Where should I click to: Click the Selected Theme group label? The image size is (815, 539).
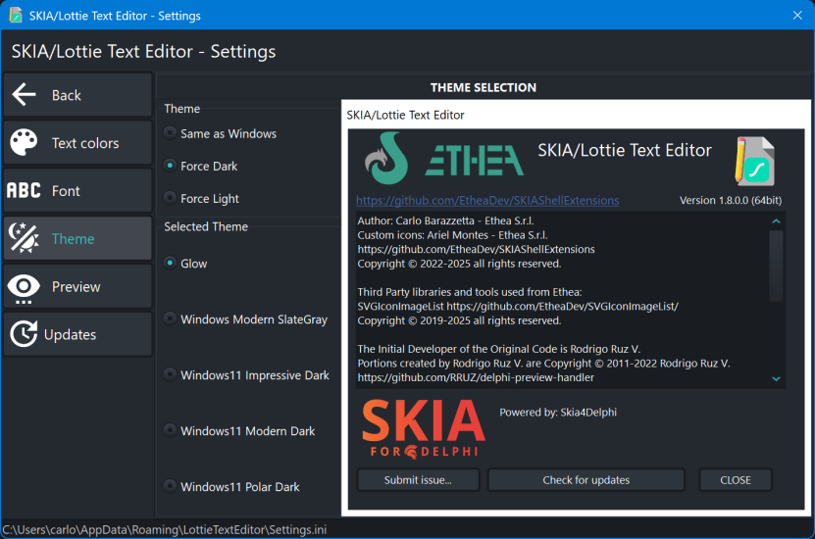click(206, 226)
